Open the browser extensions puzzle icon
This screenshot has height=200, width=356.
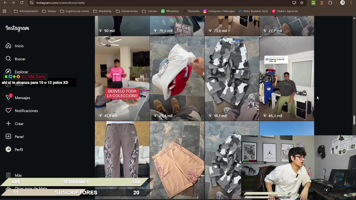(330, 3)
